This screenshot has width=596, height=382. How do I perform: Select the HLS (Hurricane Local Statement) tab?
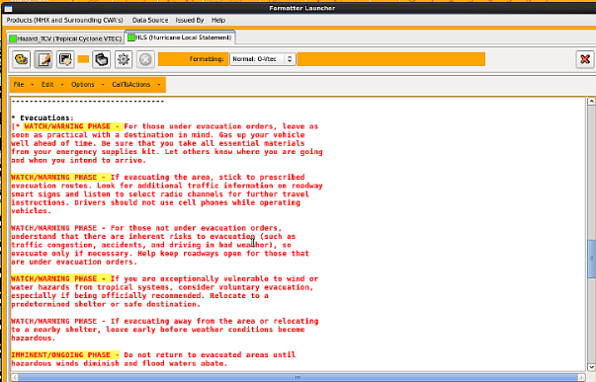(x=180, y=38)
